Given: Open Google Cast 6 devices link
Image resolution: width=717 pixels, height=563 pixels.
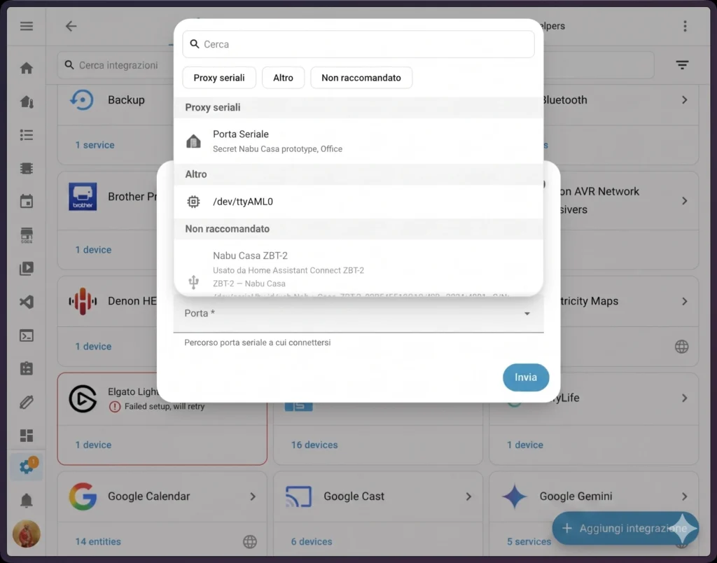Looking at the screenshot, I should (312, 541).
